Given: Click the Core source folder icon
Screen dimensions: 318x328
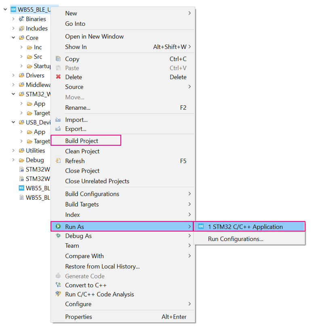Looking at the screenshot, I should tap(21, 38).
